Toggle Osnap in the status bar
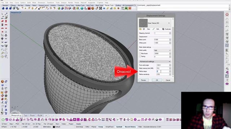This screenshot has width=231, height=129. [101, 127]
